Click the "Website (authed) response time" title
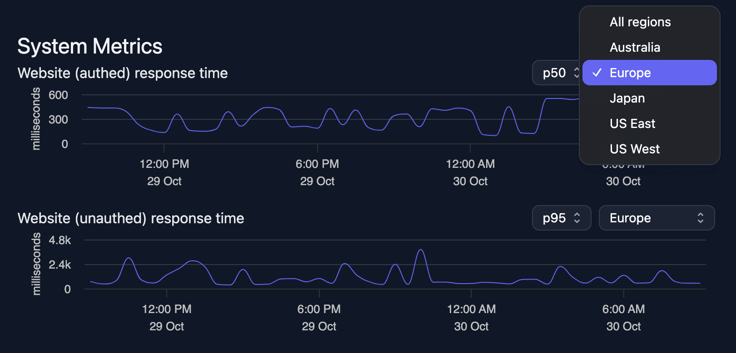 tap(123, 73)
